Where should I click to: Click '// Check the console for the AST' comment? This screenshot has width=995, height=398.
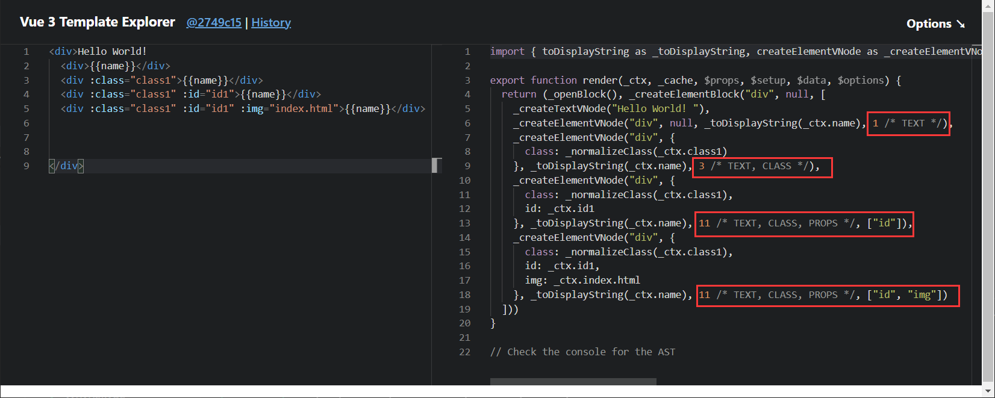(x=582, y=352)
